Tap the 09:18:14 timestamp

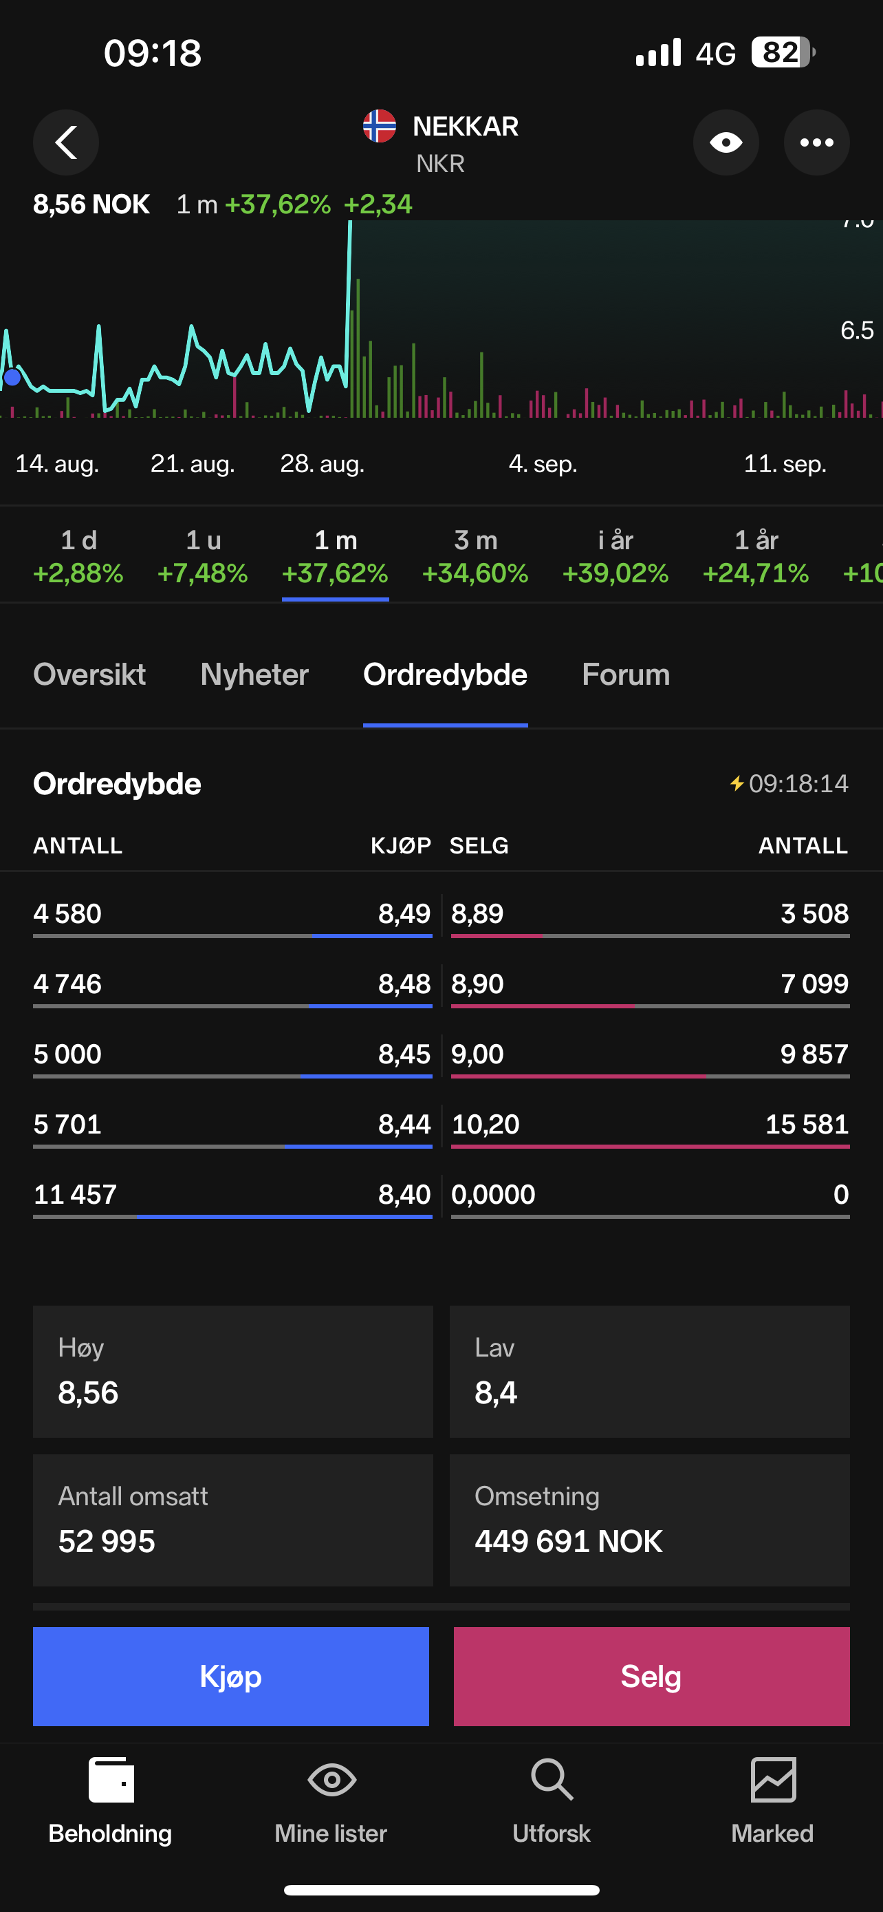798,784
